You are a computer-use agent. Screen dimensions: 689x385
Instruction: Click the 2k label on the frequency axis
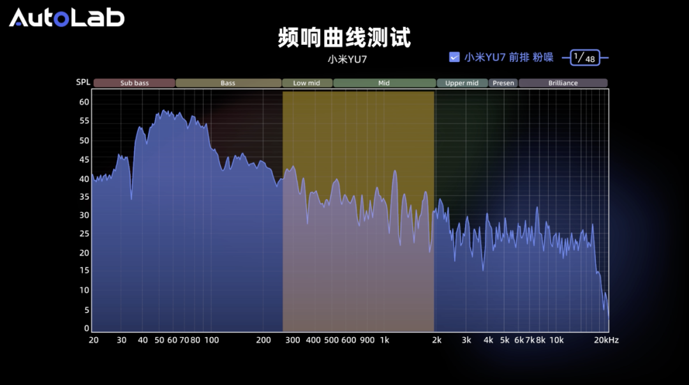[437, 340]
